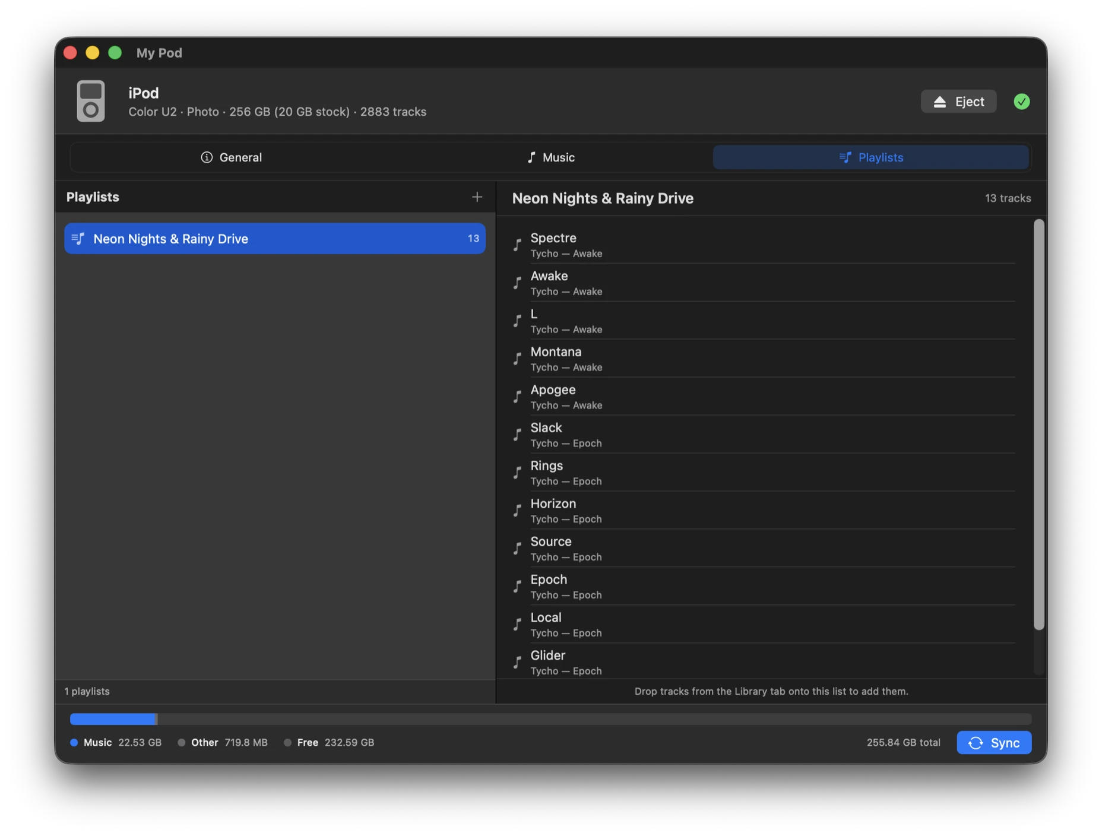
Task: Click the device details line under iPod
Action: click(x=277, y=112)
